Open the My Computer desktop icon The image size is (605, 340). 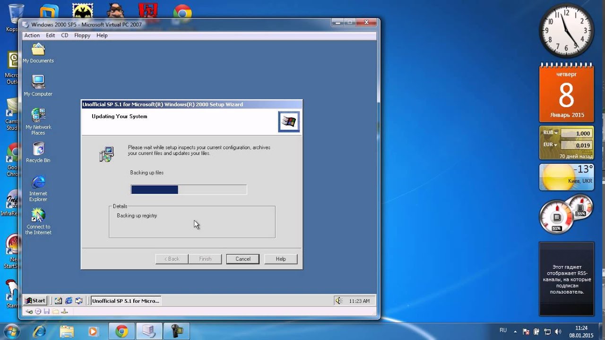click(38, 85)
